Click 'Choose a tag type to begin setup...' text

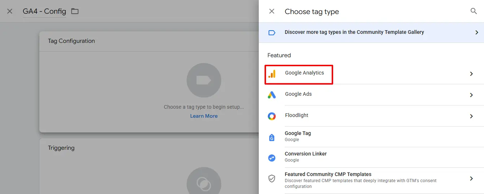[204, 107]
